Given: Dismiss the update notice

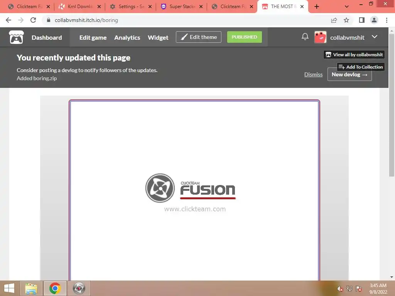Looking at the screenshot, I should tap(313, 74).
